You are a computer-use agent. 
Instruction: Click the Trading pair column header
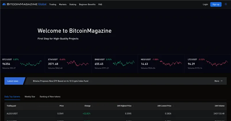click(11, 106)
